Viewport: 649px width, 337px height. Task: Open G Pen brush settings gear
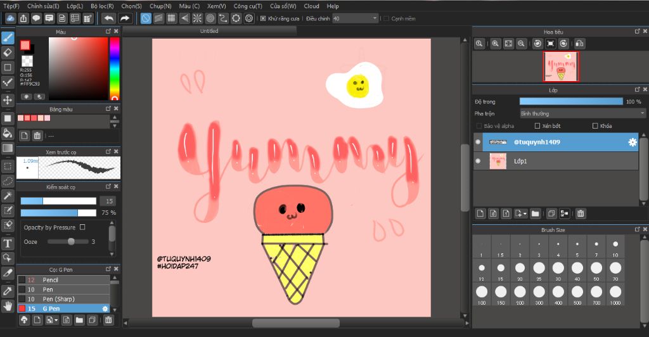point(105,308)
